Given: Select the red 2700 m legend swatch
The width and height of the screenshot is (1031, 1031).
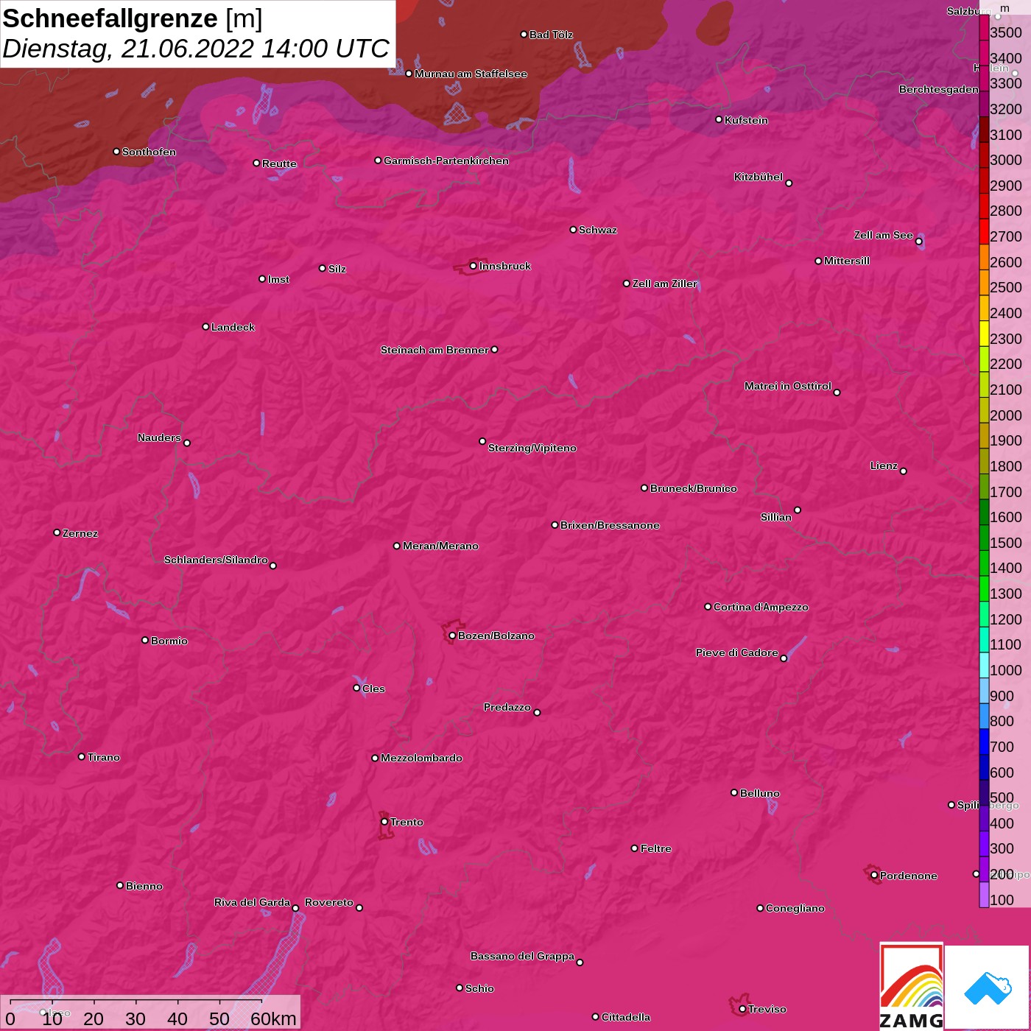Looking at the screenshot, I should coord(984,231).
